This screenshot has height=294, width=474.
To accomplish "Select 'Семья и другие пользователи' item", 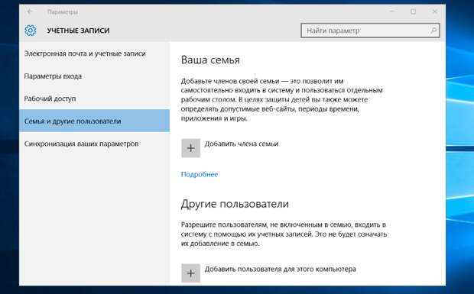I will click(94, 121).
